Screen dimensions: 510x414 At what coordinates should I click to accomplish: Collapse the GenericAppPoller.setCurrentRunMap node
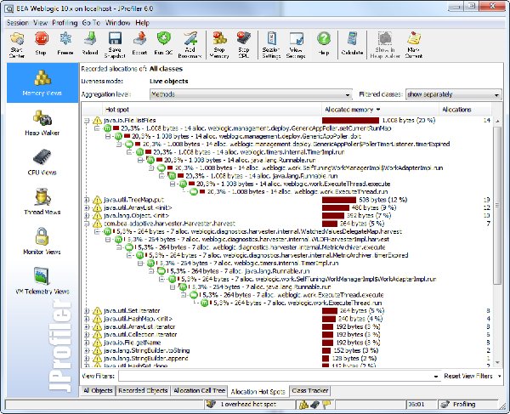(x=97, y=128)
